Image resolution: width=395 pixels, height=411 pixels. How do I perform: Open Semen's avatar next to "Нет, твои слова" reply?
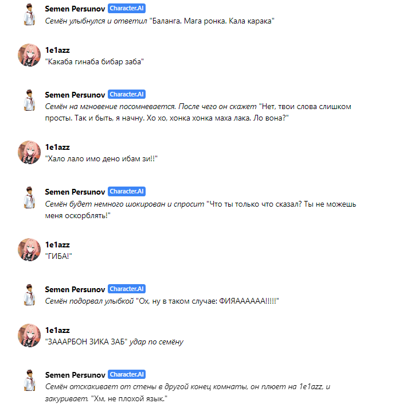coord(29,100)
